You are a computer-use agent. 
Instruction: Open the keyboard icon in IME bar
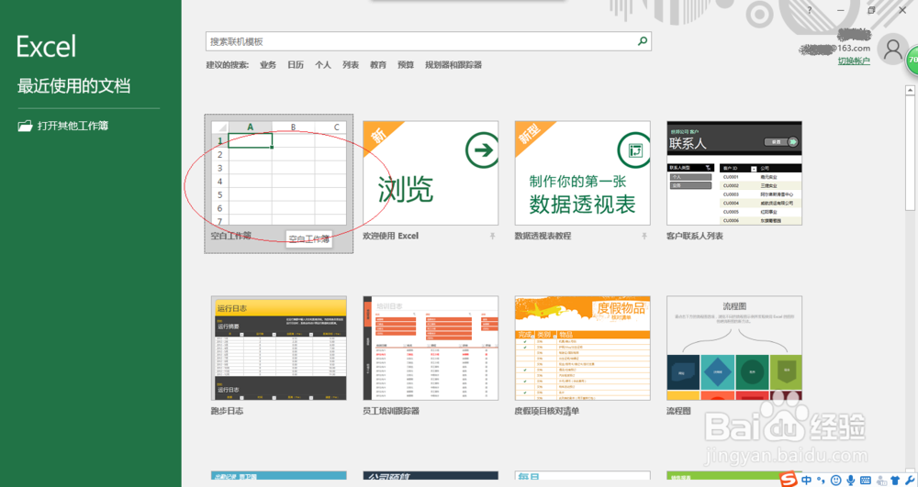click(866, 480)
